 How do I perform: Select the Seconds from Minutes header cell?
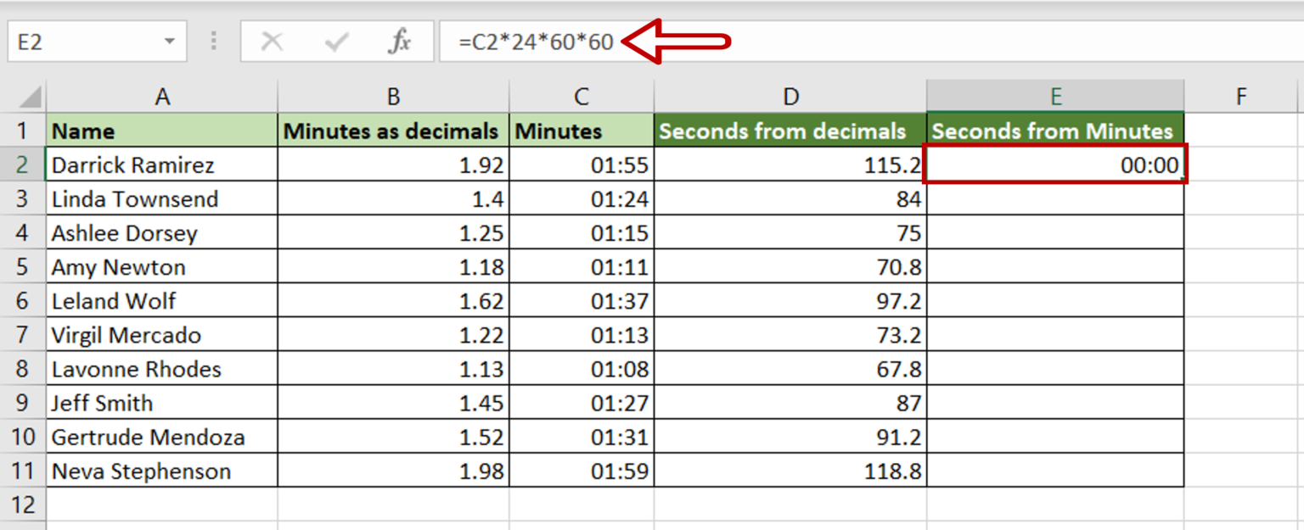pyautogui.click(x=1055, y=131)
